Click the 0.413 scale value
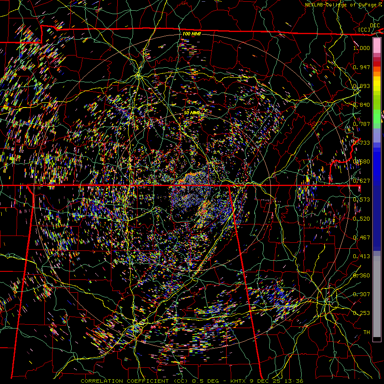Screen dimensions: 384x384 pos(361,256)
